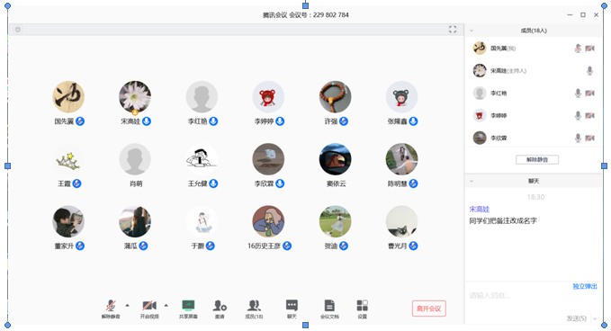Open the 会议文档 meeting documents icon
This screenshot has width=611, height=331.
pos(329,306)
